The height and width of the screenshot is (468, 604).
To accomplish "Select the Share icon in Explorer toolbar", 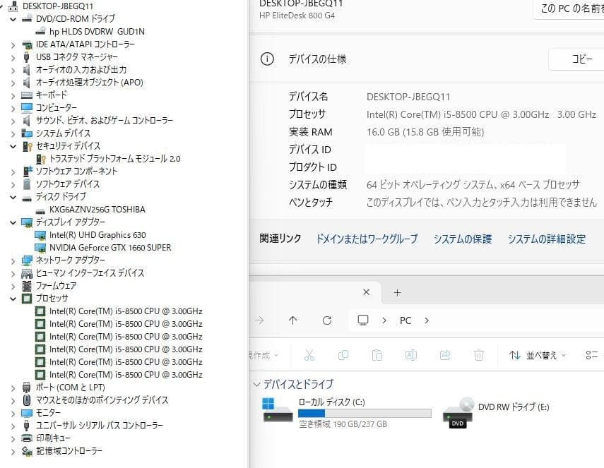I will coord(445,354).
